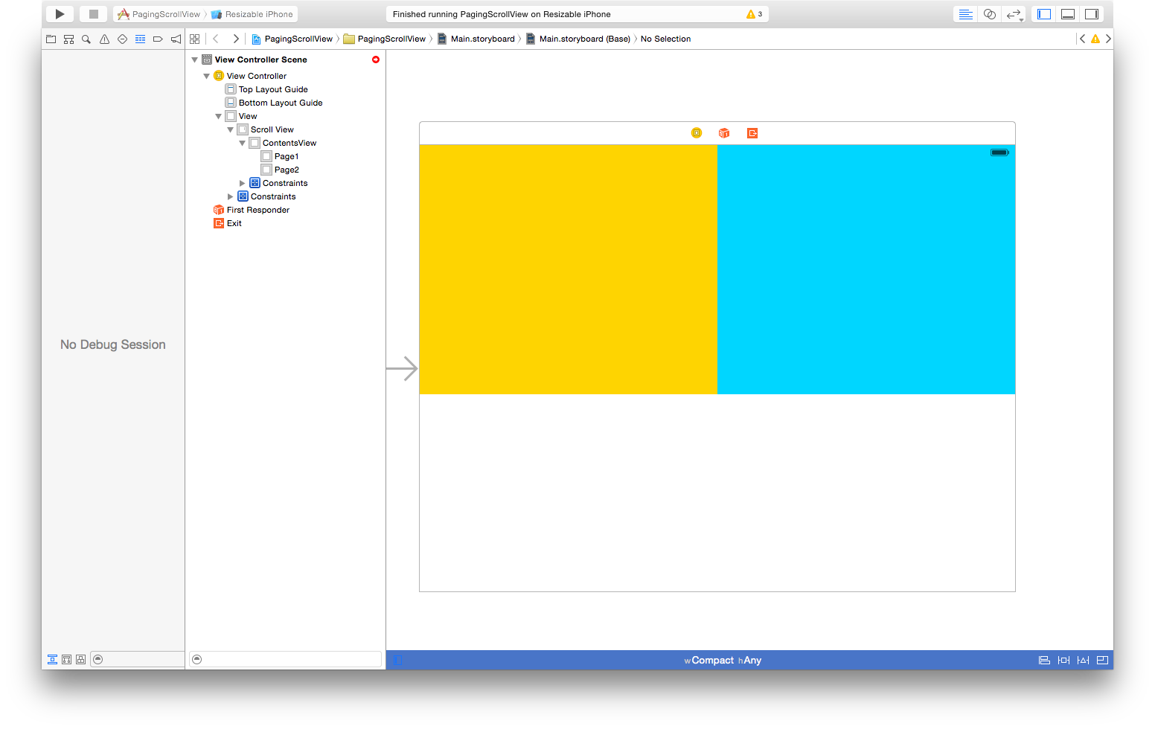The image size is (1155, 729).
Task: Open the PagingScrollView scheme selector
Action: [x=160, y=14]
